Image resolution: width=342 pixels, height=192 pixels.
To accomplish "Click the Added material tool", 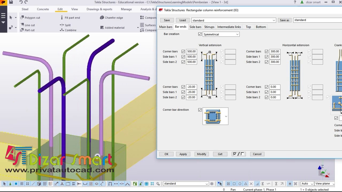I will pos(112,27).
